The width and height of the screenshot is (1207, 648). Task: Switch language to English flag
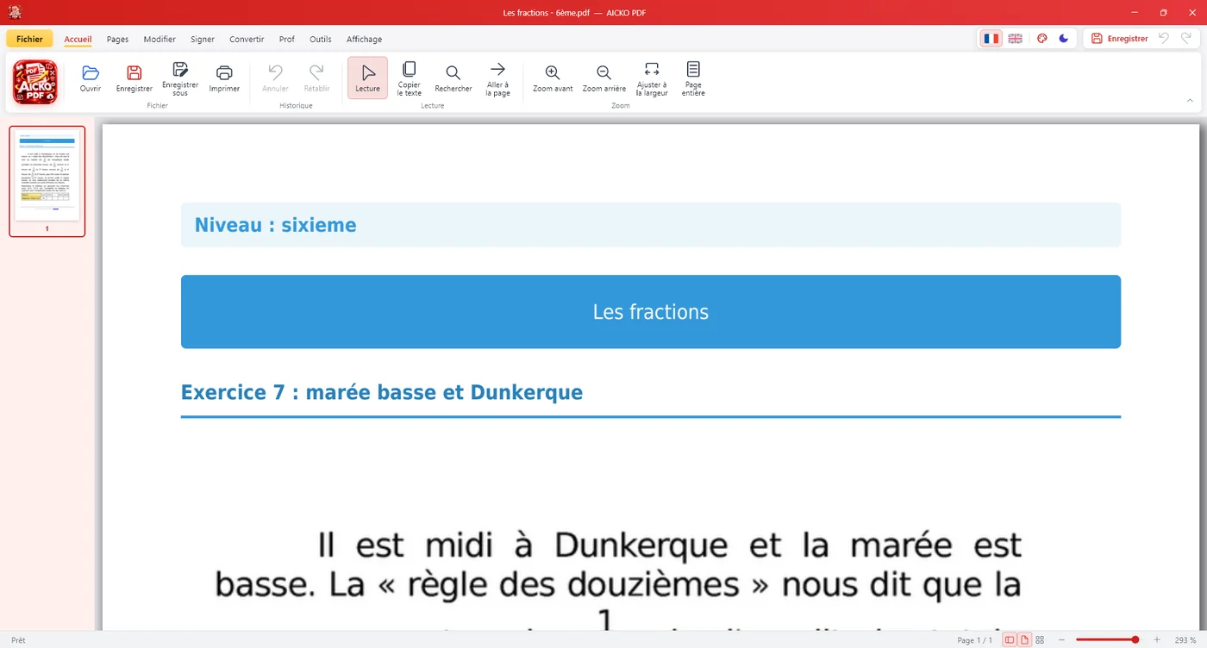tap(1016, 39)
